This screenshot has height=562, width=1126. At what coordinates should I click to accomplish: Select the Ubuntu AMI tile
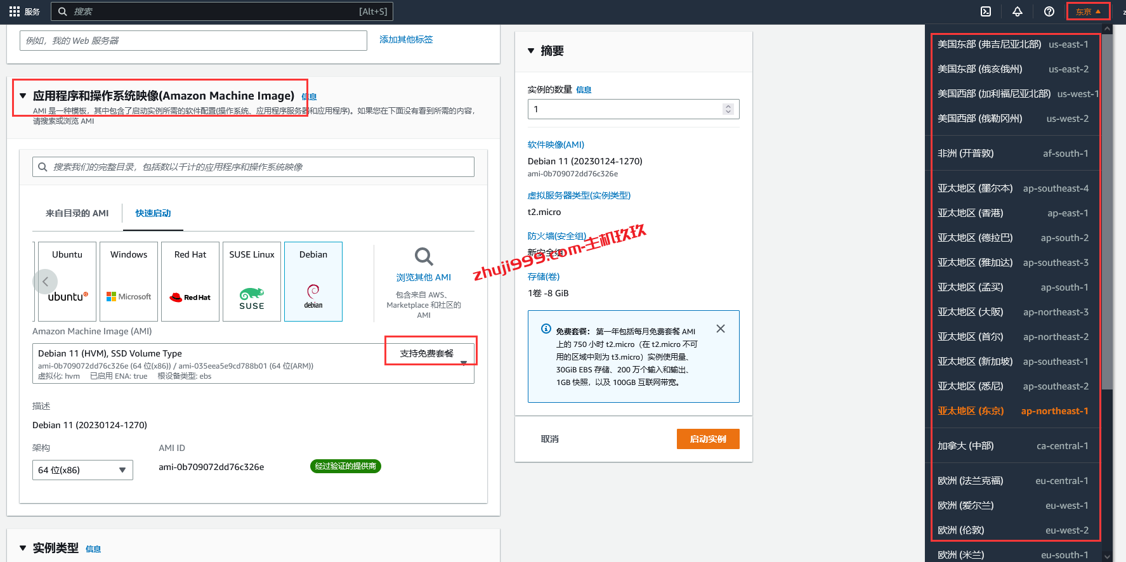[x=67, y=282]
